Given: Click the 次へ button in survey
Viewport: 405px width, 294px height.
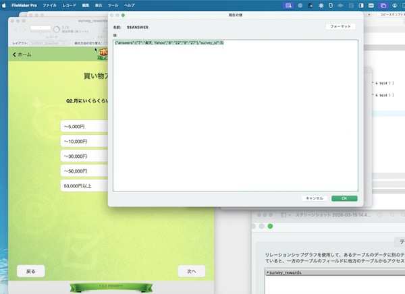Looking at the screenshot, I should pyautogui.click(x=191, y=270).
